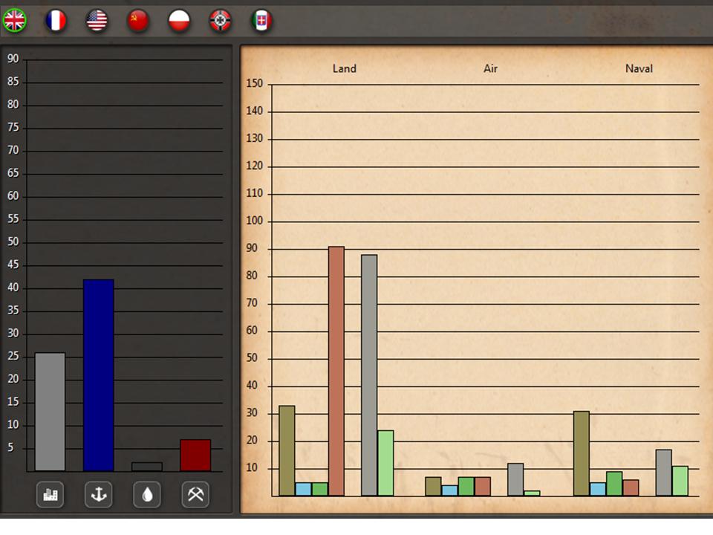Click the "140" axis label
713x535 pixels.
255,111
